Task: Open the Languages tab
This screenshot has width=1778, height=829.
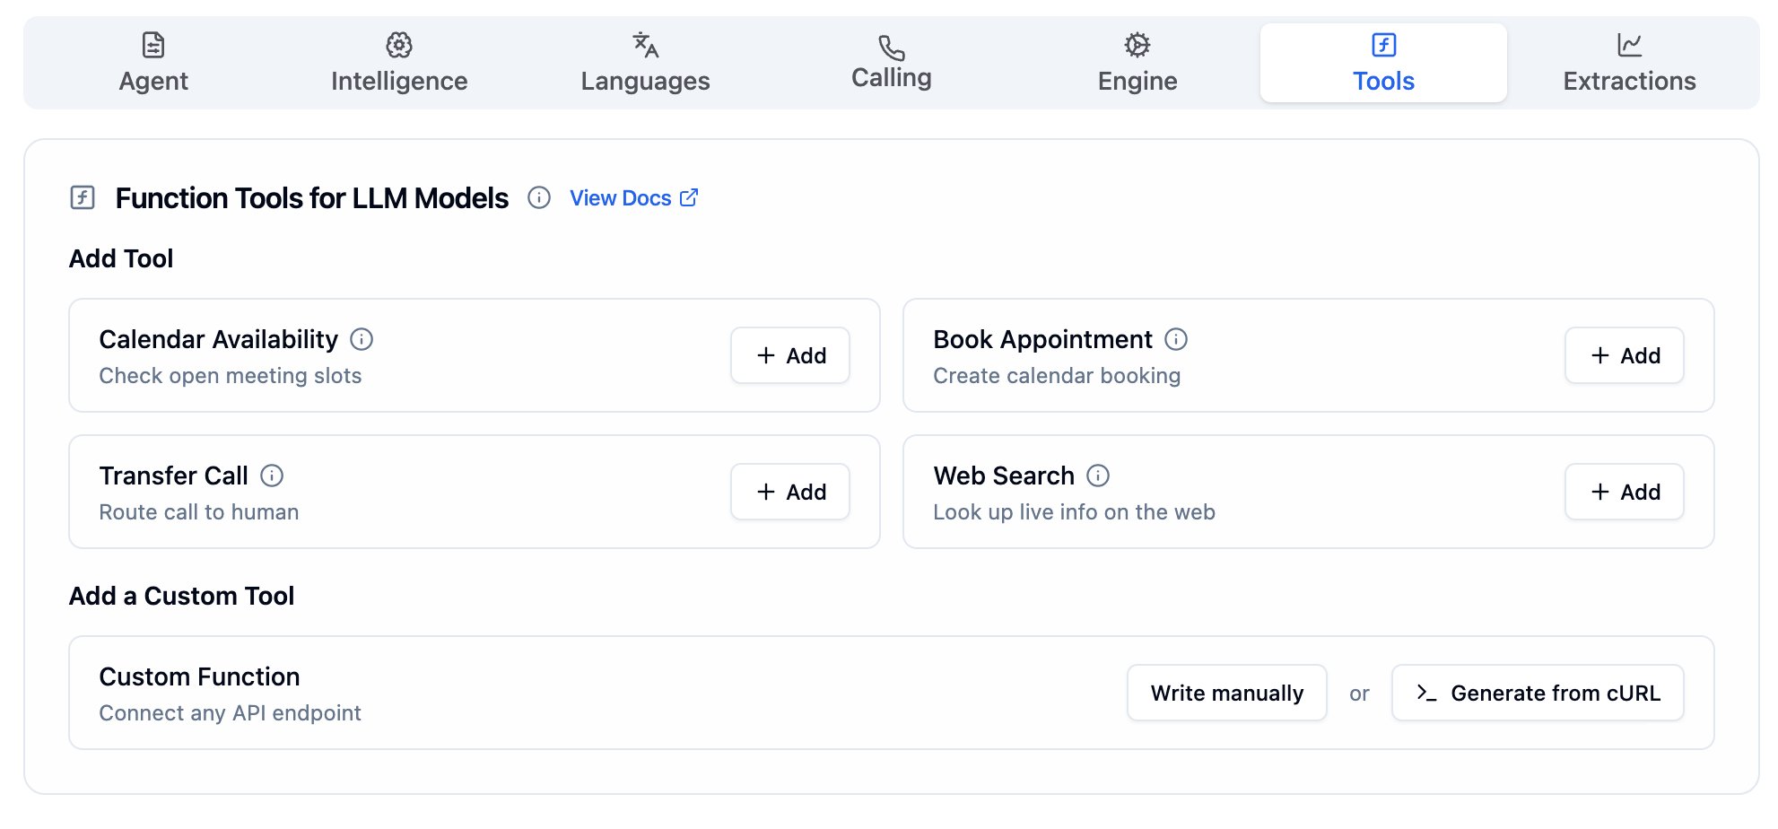Action: pyautogui.click(x=645, y=63)
